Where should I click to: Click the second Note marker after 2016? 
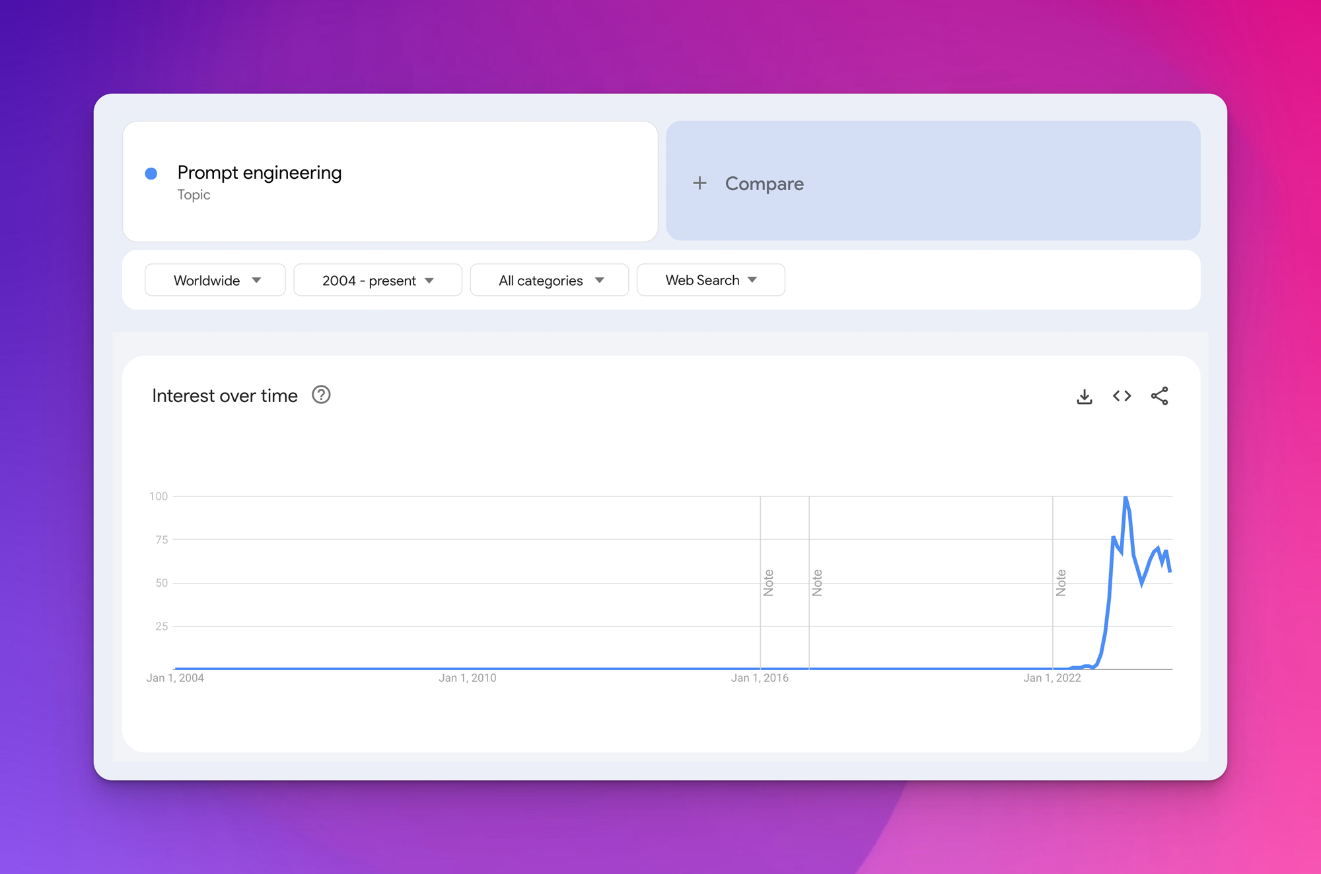pos(817,582)
